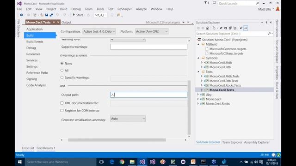The height and width of the screenshot is (166, 296).
Task: Click Properties wrench icon in Solution Explorer
Action: pyautogui.click(x=241, y=28)
